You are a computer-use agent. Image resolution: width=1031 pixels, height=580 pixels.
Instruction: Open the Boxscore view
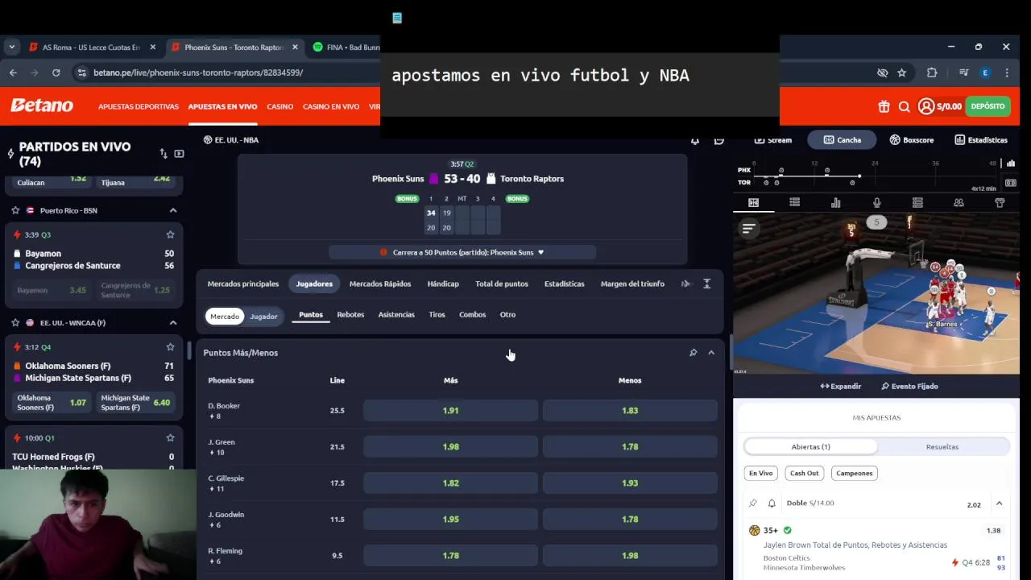[912, 139]
